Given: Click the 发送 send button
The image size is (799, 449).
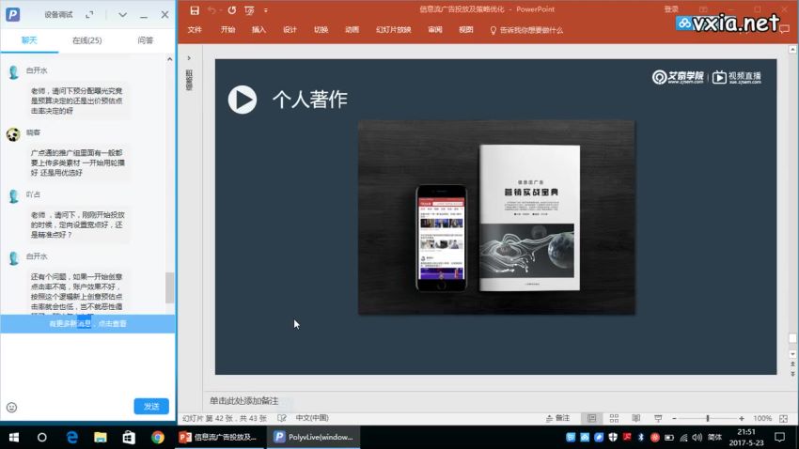Looking at the screenshot, I should coord(151,406).
